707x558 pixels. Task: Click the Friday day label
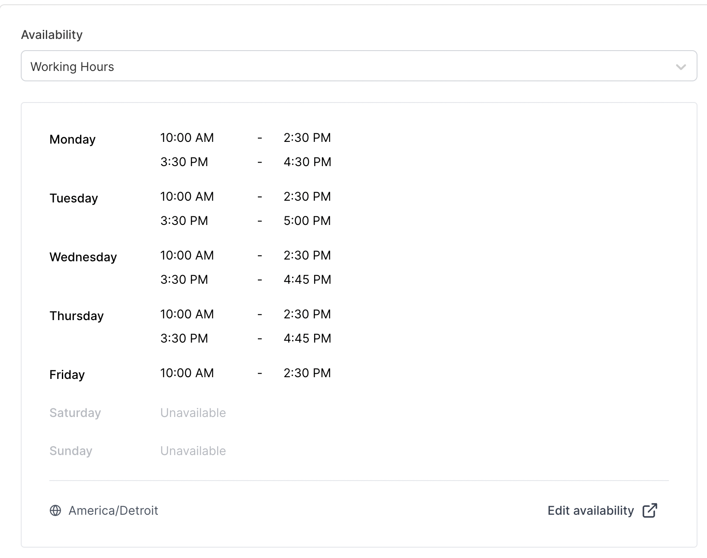[67, 375]
